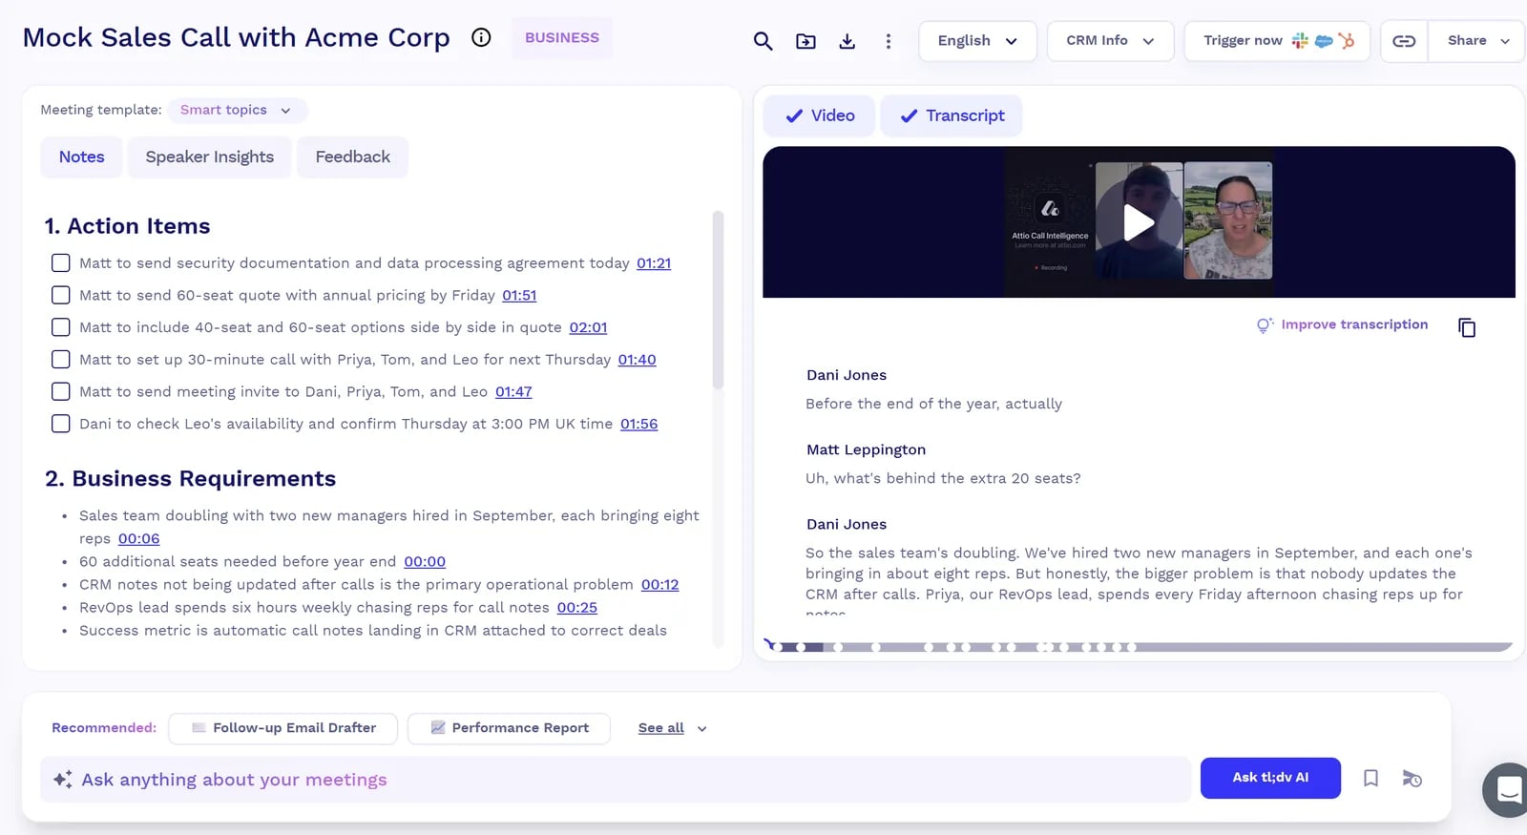
Task: Click the BUSINESS tag label
Action: [562, 38]
